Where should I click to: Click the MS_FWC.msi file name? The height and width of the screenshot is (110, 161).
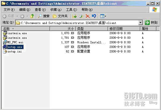(15, 42)
